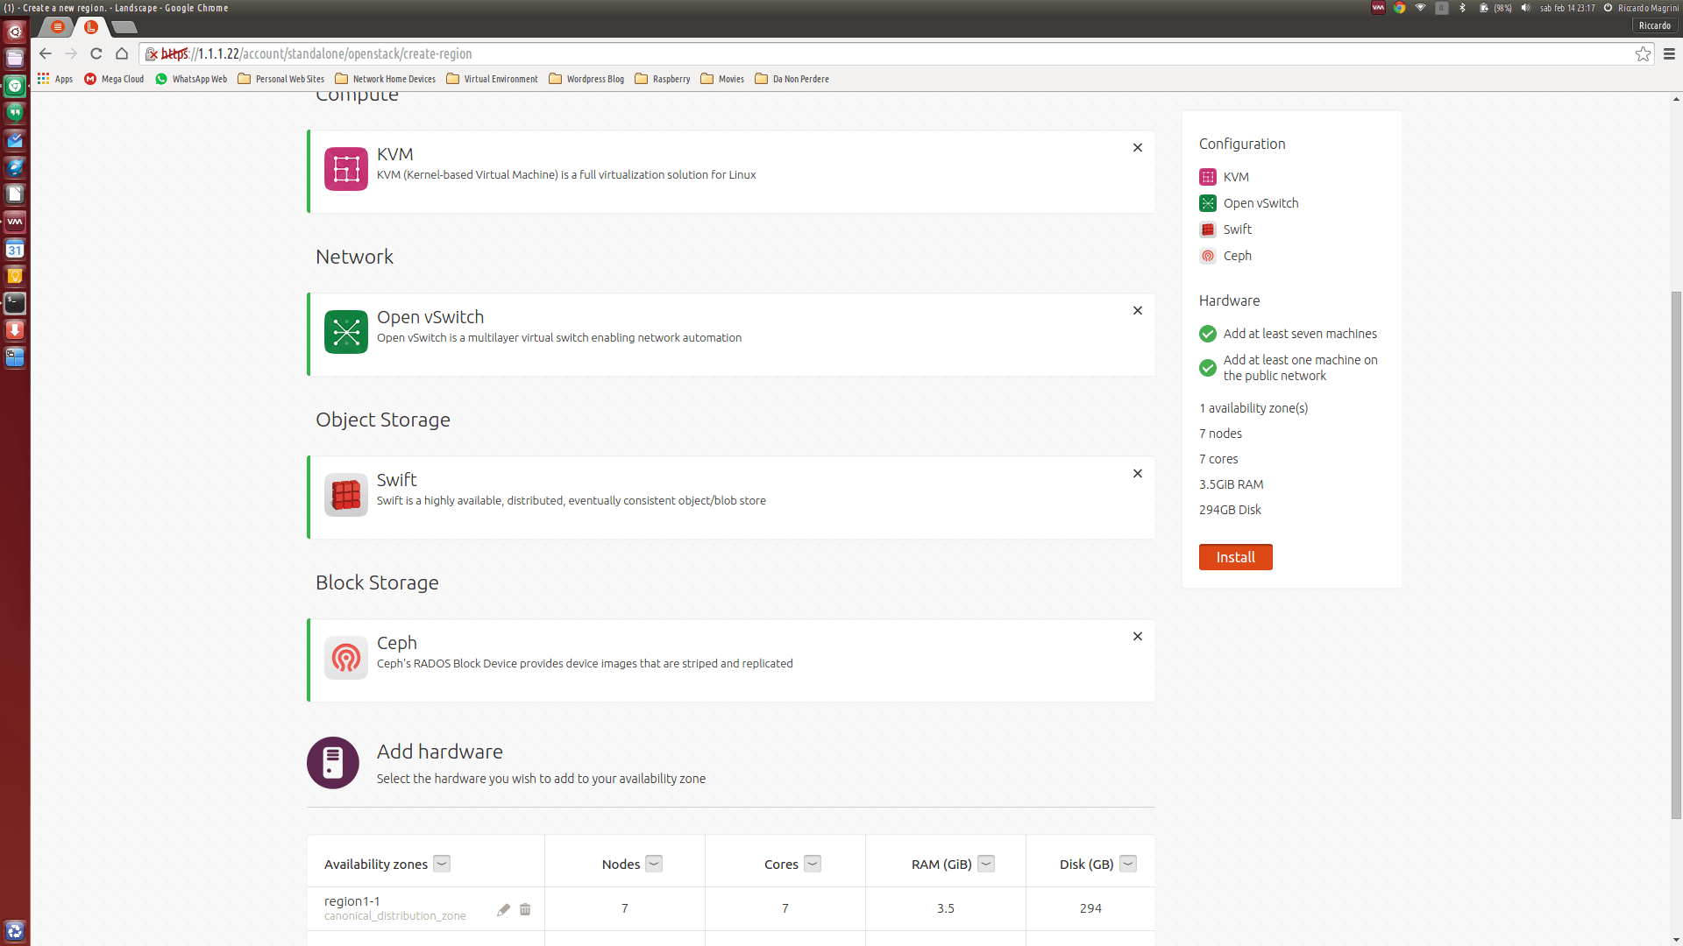Viewport: 1683px width, 946px height.
Task: Click the KVM component icon in Compute card
Action: [x=346, y=169]
